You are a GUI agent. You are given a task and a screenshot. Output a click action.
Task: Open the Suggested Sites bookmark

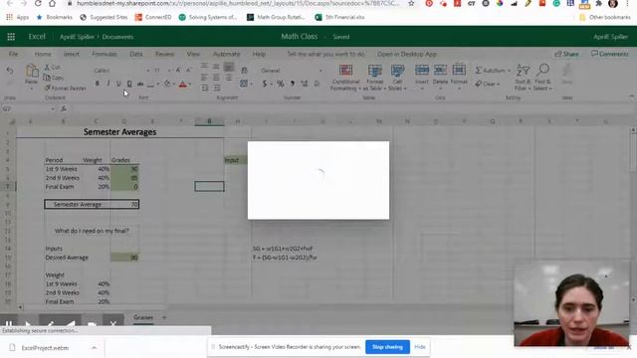104,18
